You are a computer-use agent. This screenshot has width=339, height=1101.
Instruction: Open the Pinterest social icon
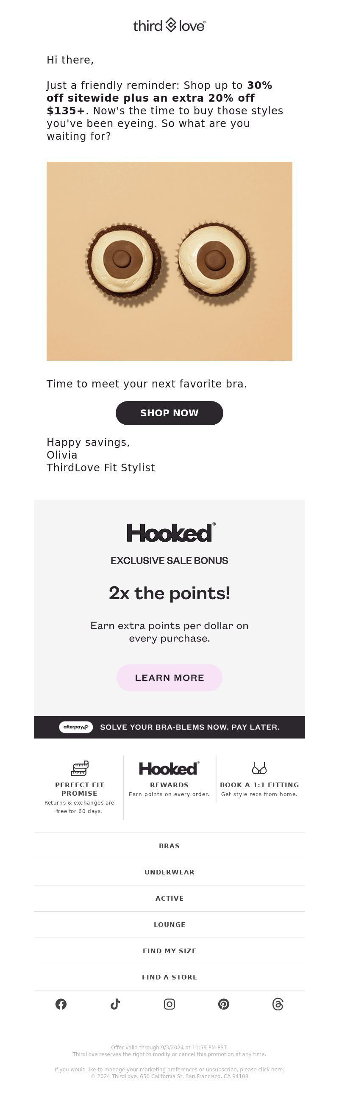click(224, 1004)
